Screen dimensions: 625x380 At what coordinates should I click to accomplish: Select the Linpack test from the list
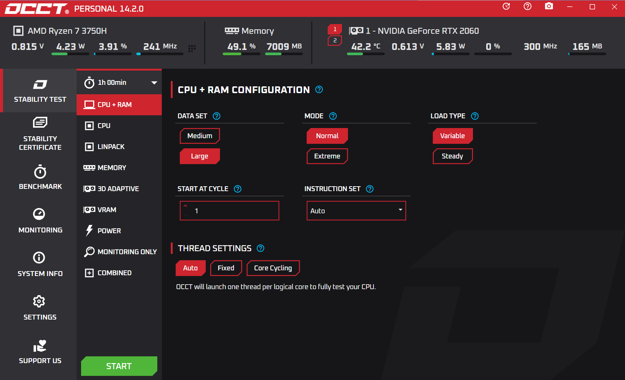[x=111, y=147]
